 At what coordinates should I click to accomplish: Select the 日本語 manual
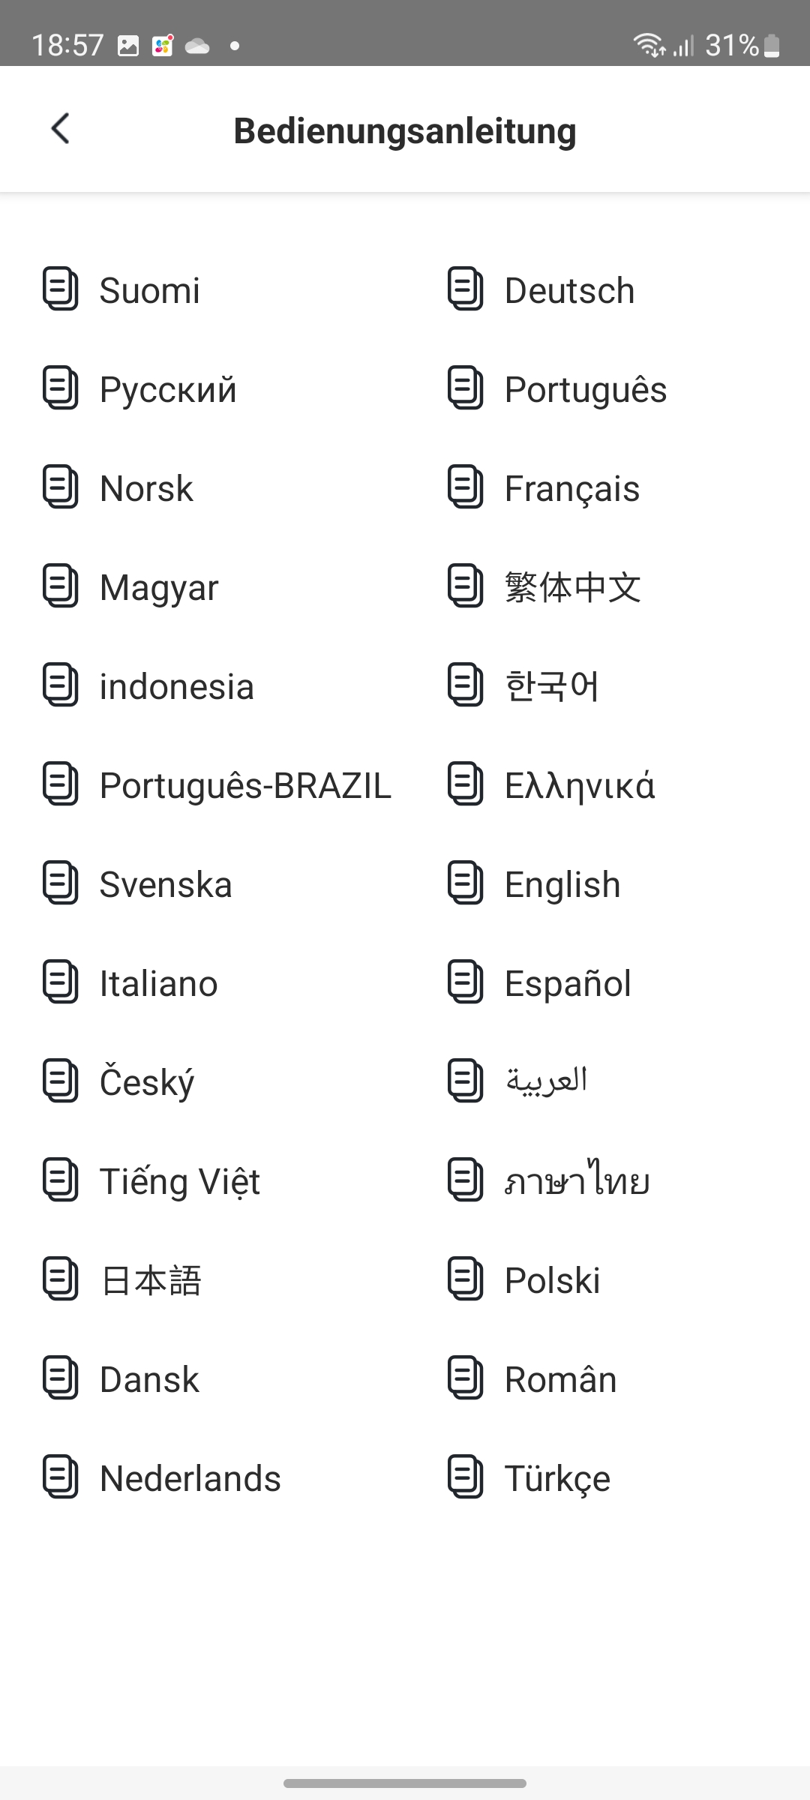coord(151,1280)
